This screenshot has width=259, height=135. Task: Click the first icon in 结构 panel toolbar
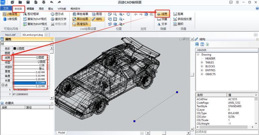tap(197, 45)
